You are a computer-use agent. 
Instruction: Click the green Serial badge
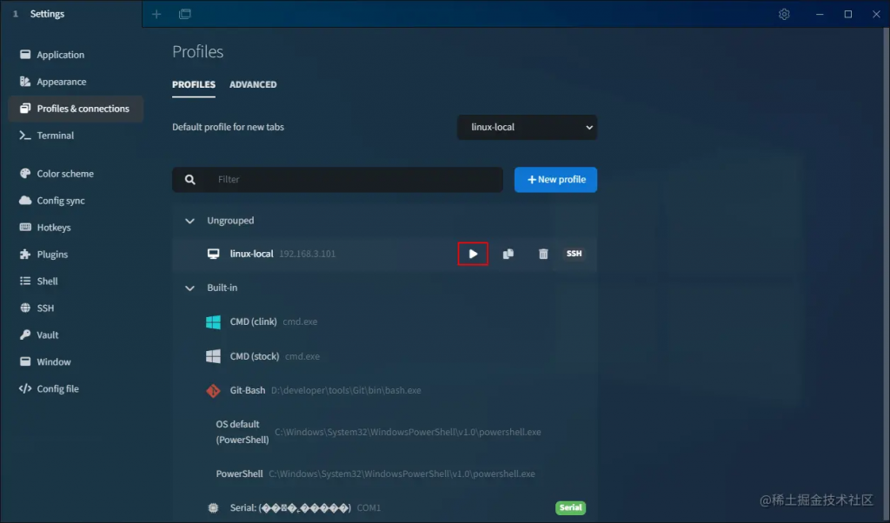[570, 507]
